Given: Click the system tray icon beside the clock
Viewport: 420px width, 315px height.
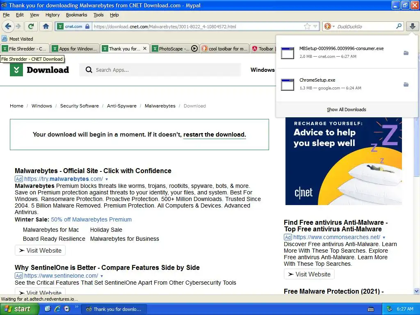Looking at the screenshot, I should point(390,309).
